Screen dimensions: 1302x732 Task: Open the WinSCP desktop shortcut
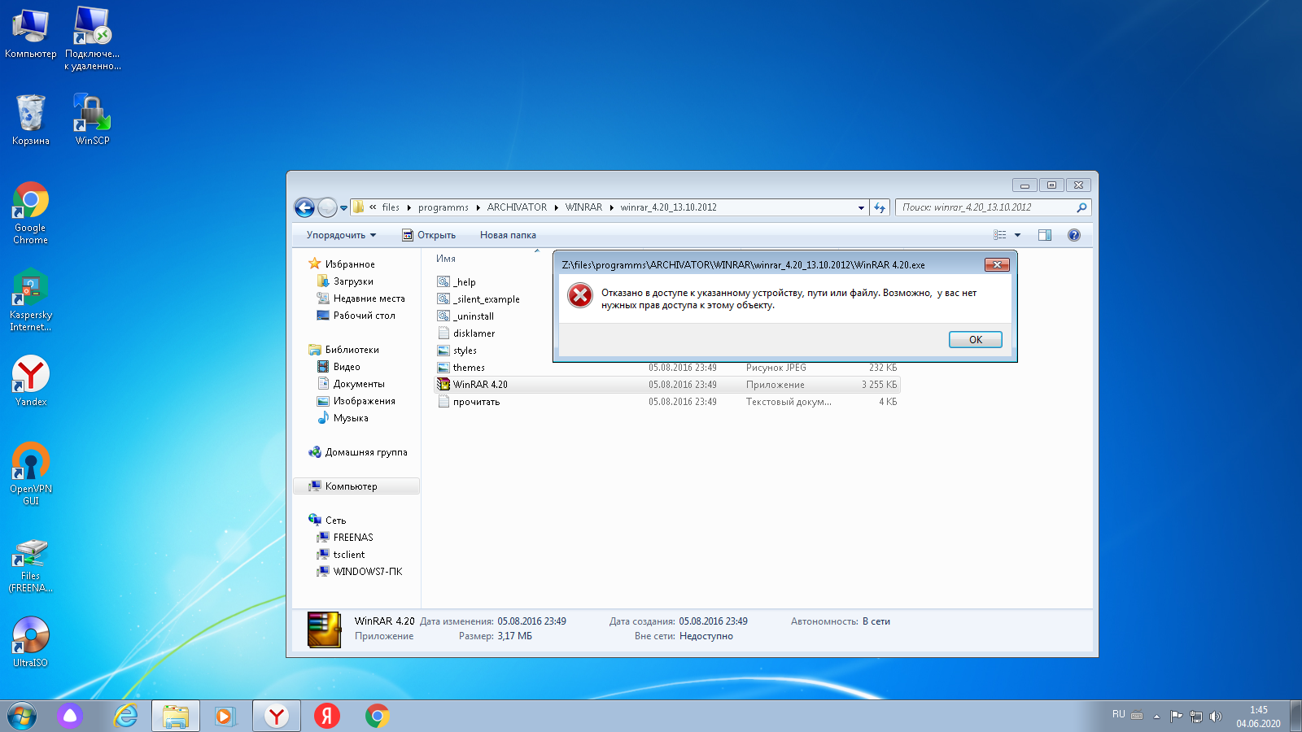[x=92, y=120]
